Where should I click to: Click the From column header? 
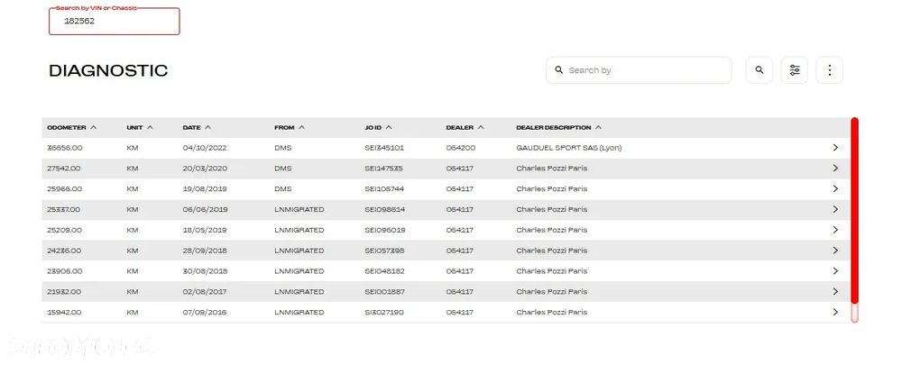point(284,127)
